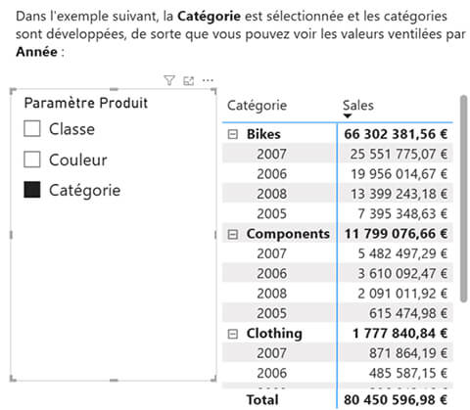Viewport: 470px width, 410px height.
Task: Click year 2006 under Bikes
Action: [271, 174]
